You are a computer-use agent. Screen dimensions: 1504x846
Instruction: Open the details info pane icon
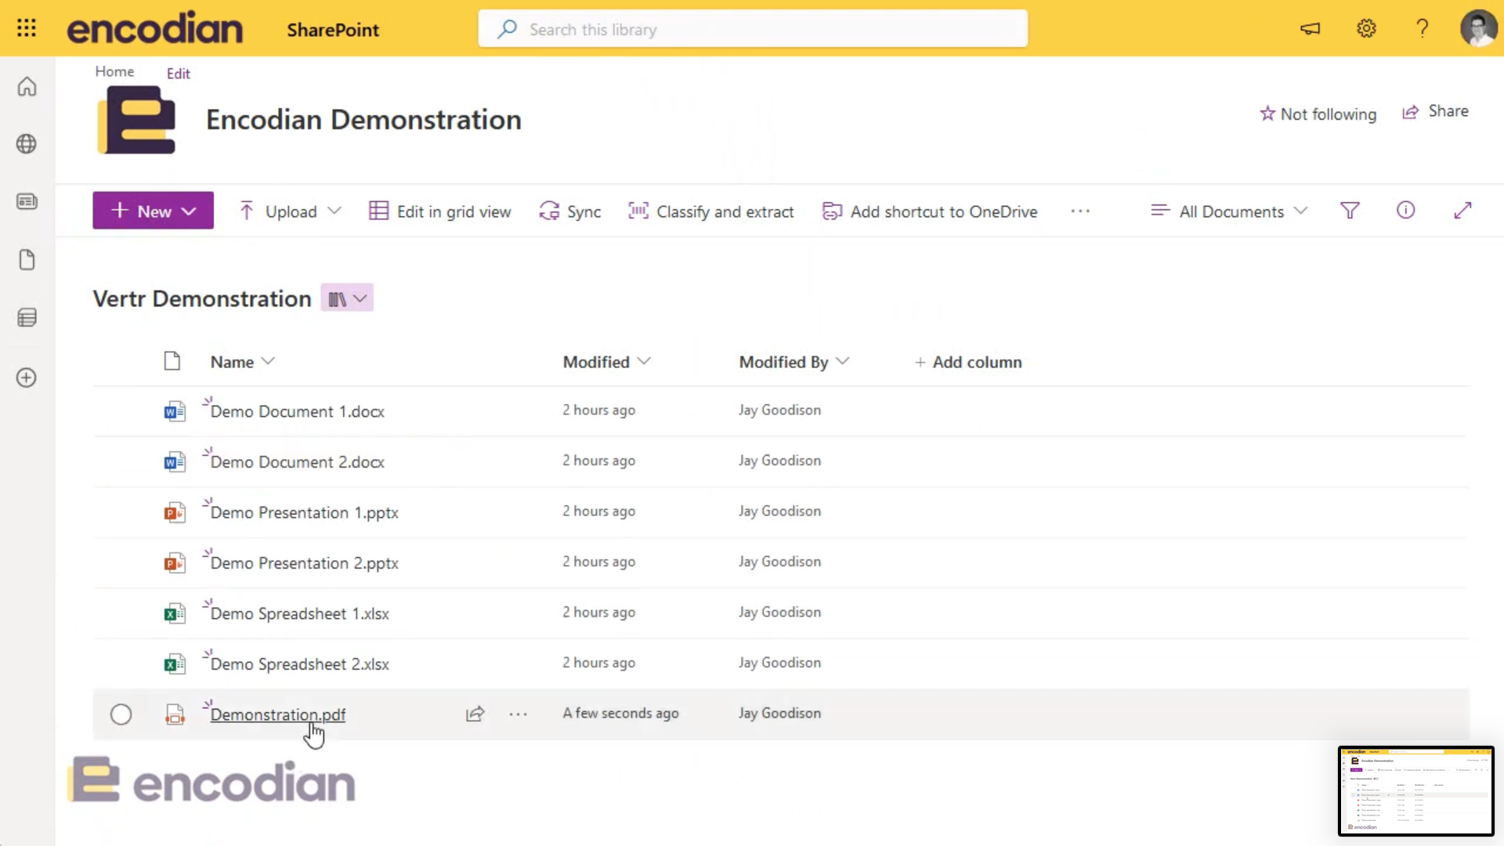point(1406,210)
